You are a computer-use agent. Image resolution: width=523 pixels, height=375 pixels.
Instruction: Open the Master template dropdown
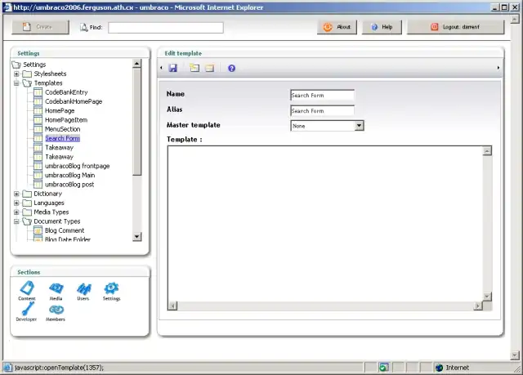tap(359, 126)
